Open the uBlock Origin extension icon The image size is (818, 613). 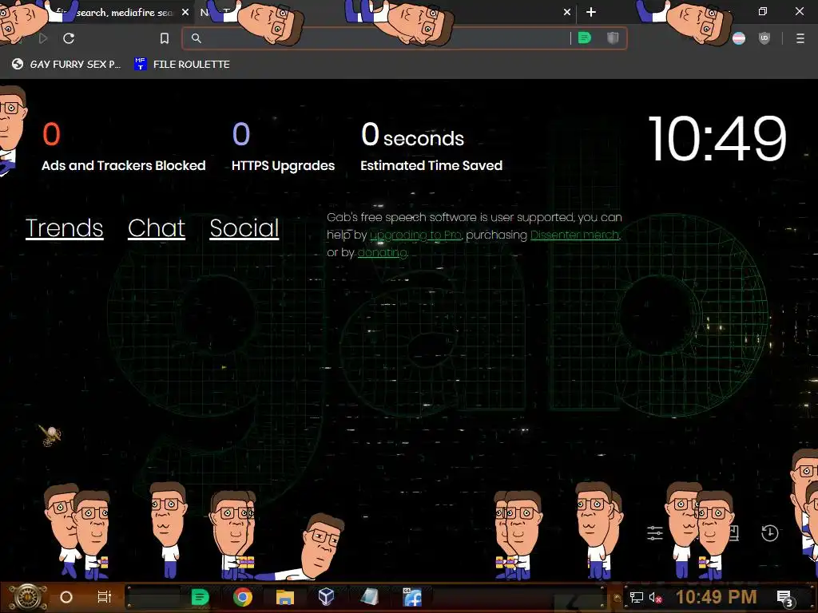[764, 38]
